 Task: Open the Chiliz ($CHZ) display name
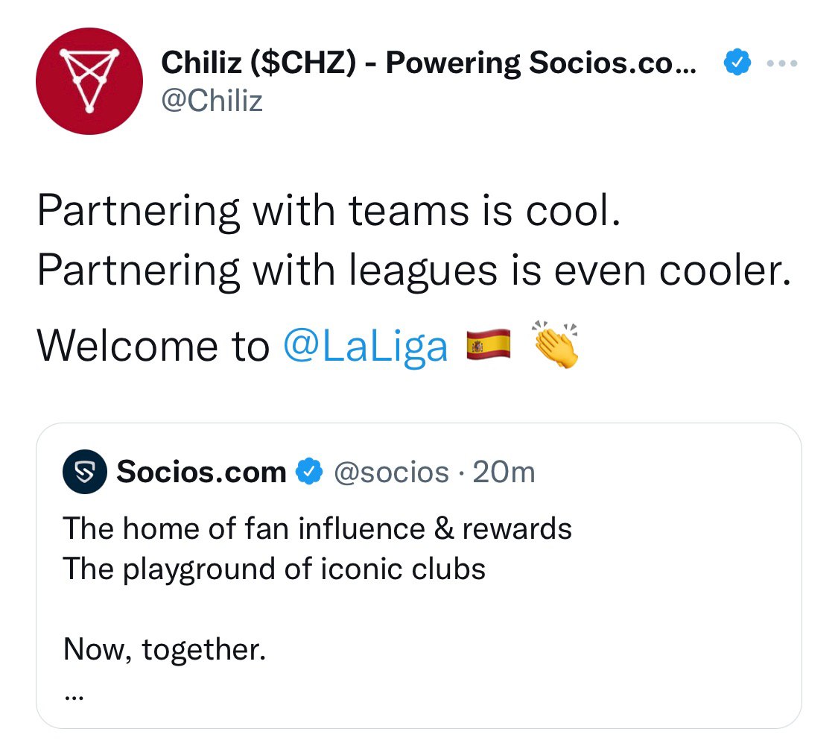tap(428, 64)
